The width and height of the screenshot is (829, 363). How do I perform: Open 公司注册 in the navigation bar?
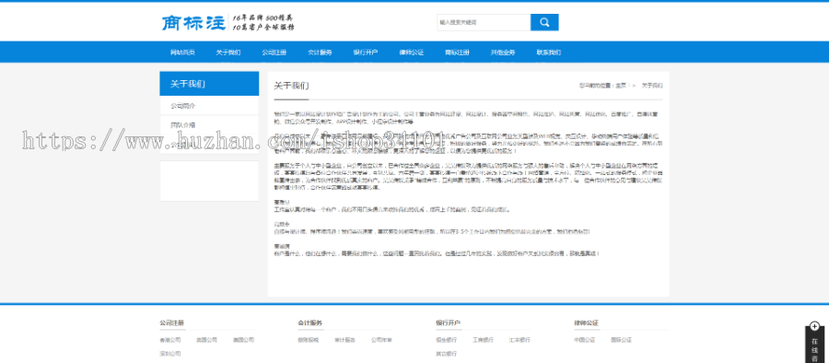pyautogui.click(x=274, y=53)
